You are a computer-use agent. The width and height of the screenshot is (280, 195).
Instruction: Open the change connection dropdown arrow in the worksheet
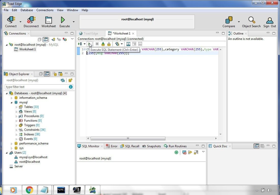pos(122,44)
